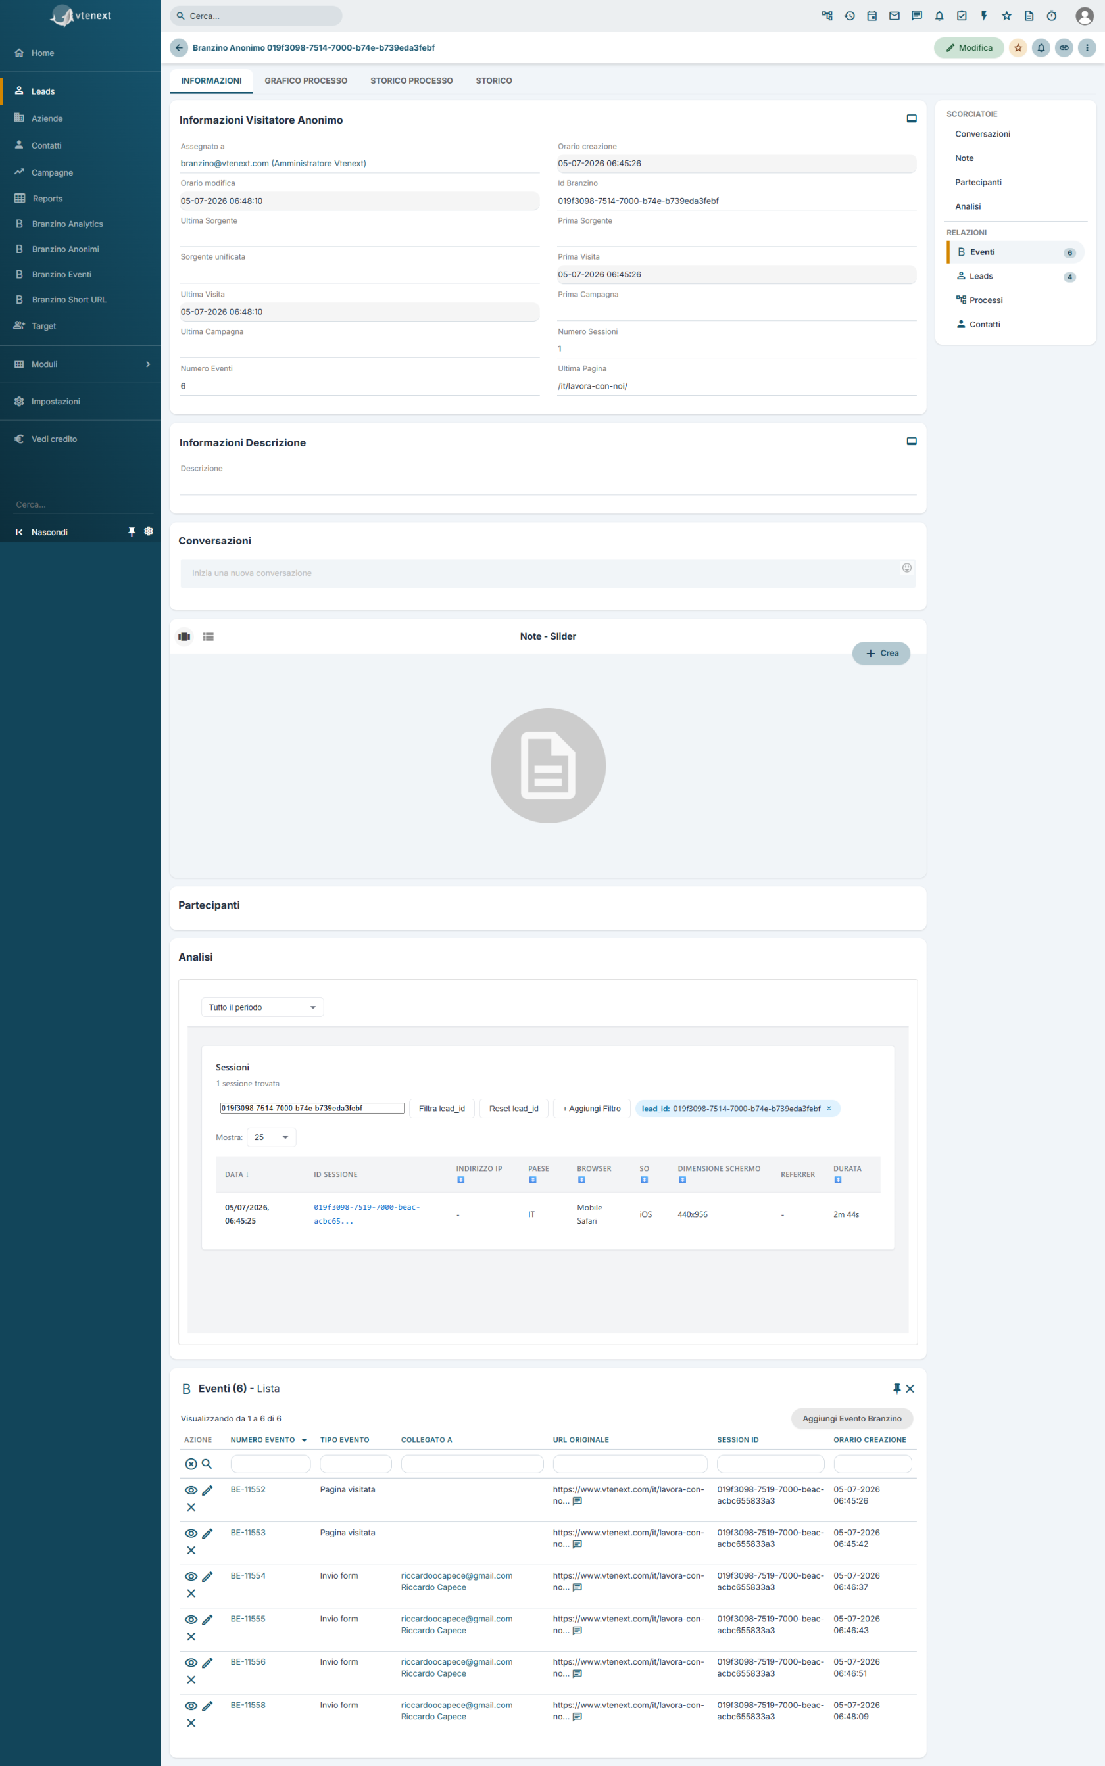Pin the Eventi related list panel

coord(896,1389)
